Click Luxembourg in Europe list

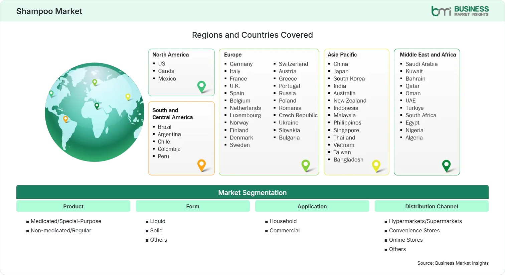point(245,115)
